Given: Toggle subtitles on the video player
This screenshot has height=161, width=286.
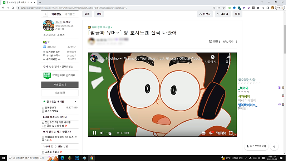Looking at the screenshot, I should coord(203,133).
